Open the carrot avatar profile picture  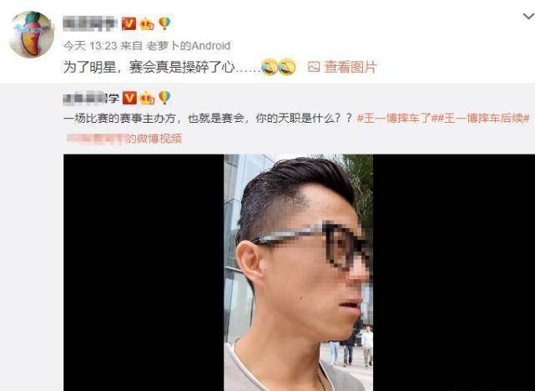pos(31,34)
